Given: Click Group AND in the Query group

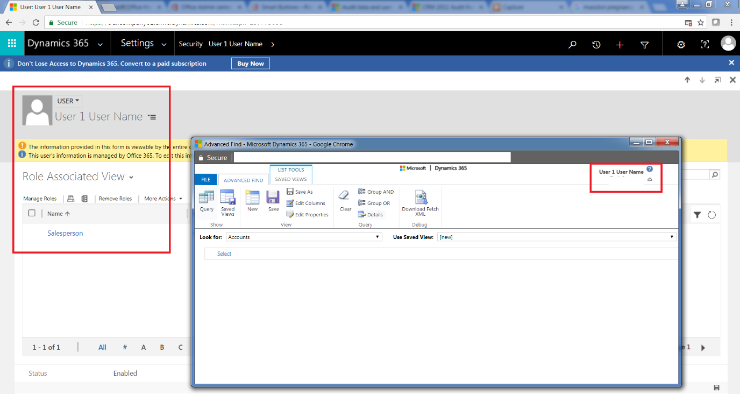Looking at the screenshot, I should [376, 192].
